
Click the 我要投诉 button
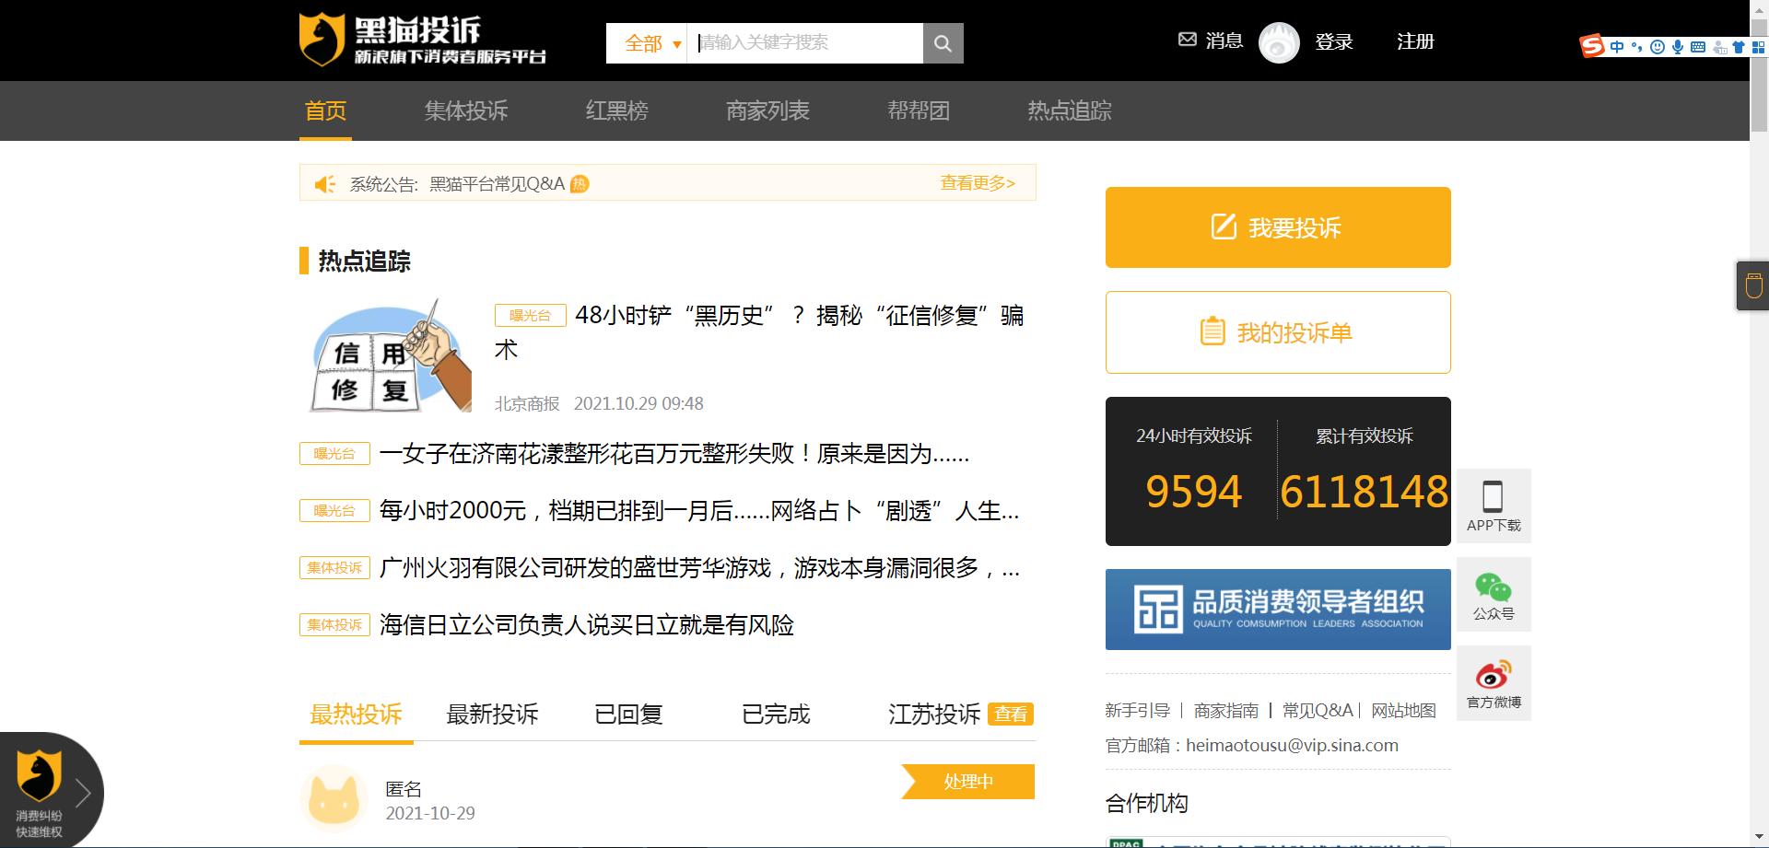[1277, 227]
